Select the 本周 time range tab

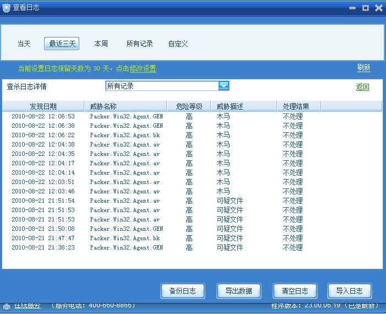click(x=101, y=44)
